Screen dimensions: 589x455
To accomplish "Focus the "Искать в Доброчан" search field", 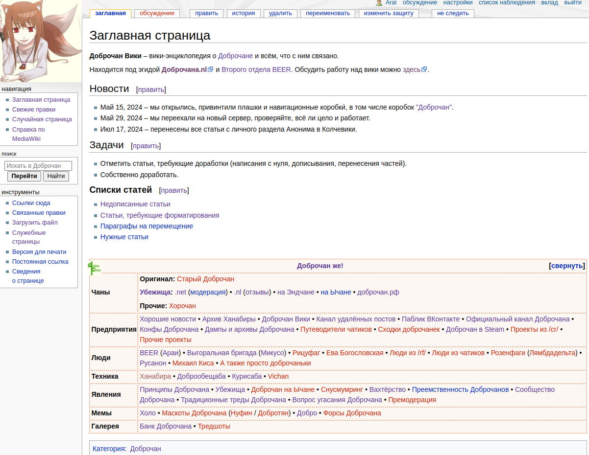I will (38, 166).
